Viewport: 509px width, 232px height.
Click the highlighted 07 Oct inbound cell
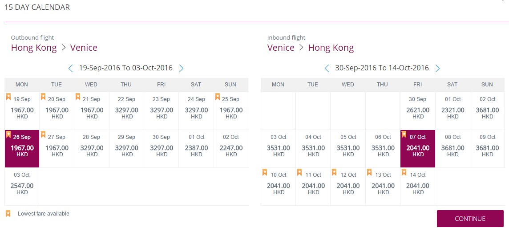[417, 149]
